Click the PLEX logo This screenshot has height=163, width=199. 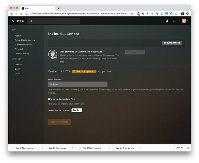20,21
